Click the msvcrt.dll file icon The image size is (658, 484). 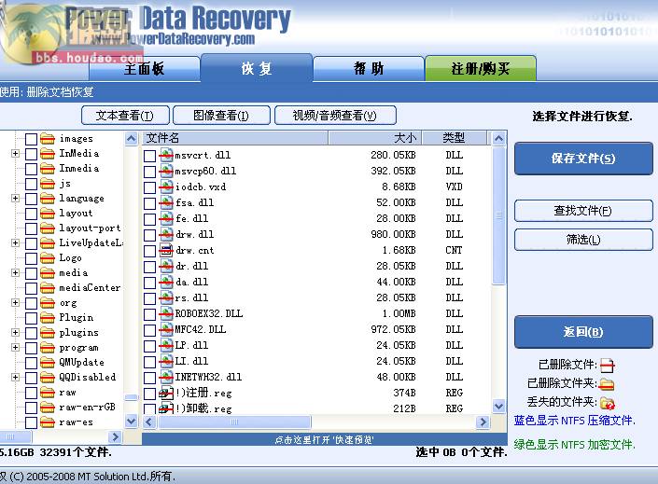pyautogui.click(x=166, y=155)
